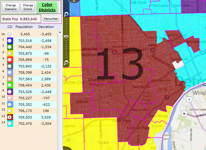Click the map zoom-in magnifier icon
Screen dimensions: 206x150
(66, 14)
